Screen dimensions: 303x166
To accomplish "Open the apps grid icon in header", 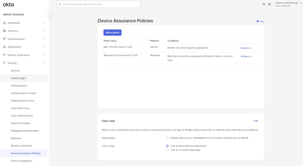I will click(269, 4).
